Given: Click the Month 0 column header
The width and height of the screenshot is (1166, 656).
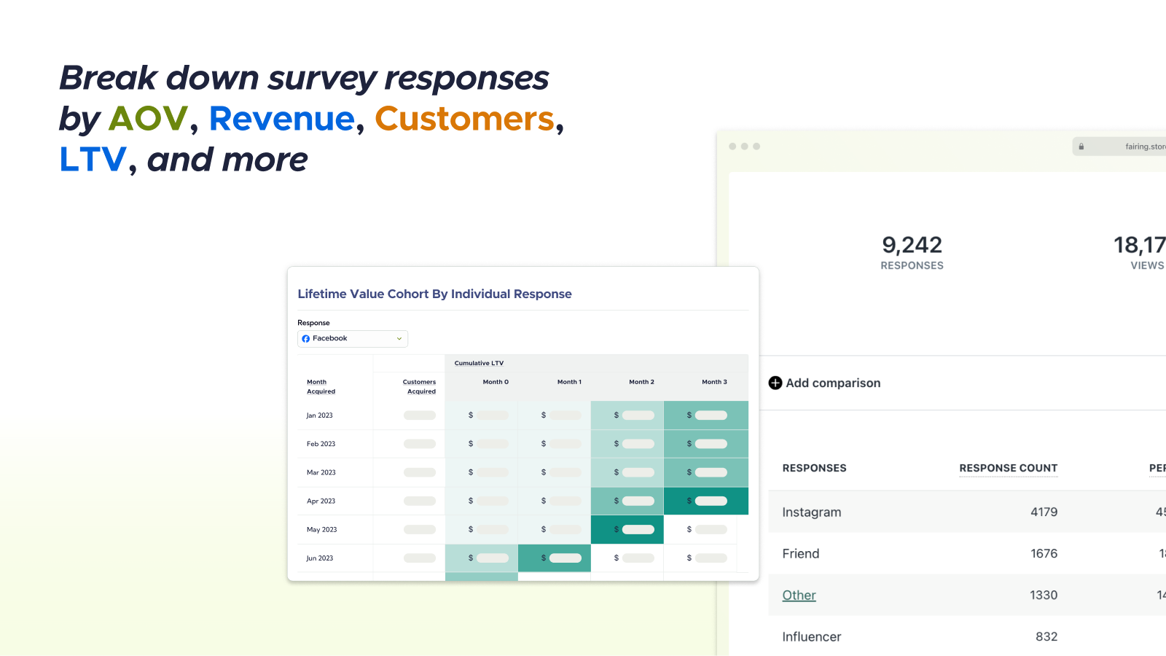Looking at the screenshot, I should point(496,382).
